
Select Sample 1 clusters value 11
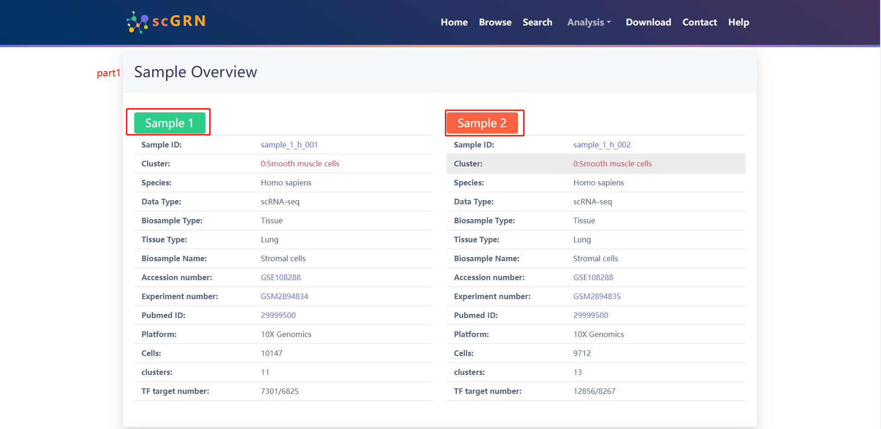click(x=265, y=372)
